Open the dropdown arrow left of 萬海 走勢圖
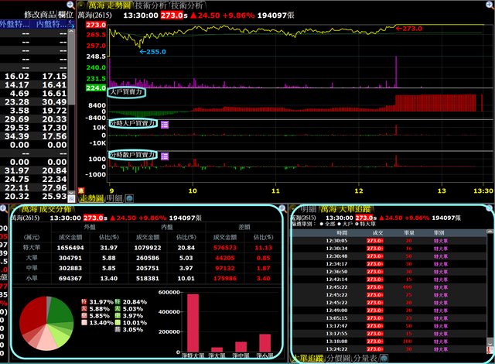495x364 pixels. point(82,5)
